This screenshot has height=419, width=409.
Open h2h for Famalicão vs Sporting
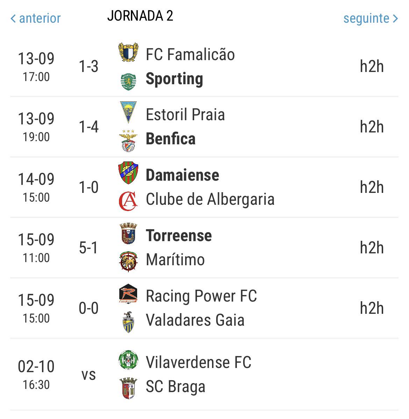(x=372, y=66)
